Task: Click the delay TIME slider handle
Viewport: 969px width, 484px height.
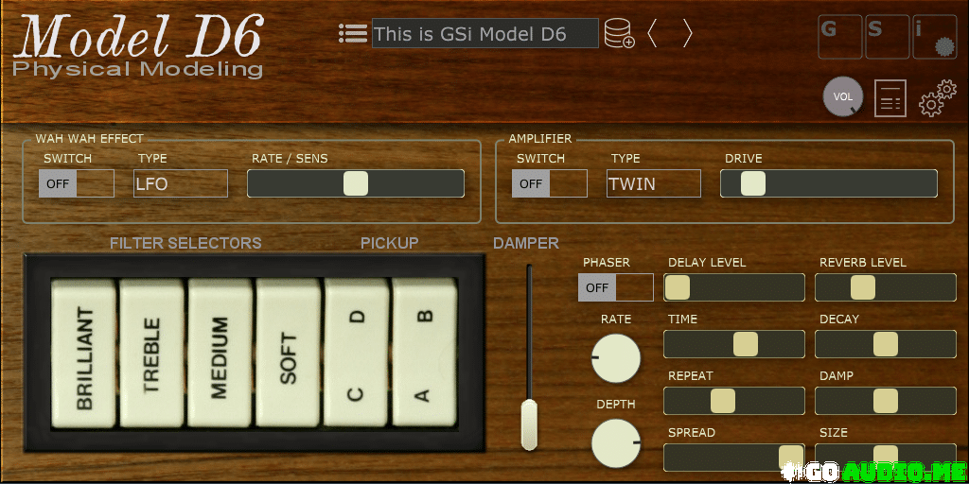Action: click(746, 344)
